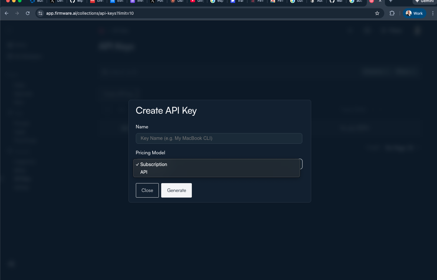Click the Generate button

pos(176,190)
